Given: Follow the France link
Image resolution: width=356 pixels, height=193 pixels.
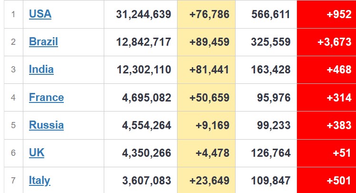Looking at the screenshot, I should [x=46, y=98].
